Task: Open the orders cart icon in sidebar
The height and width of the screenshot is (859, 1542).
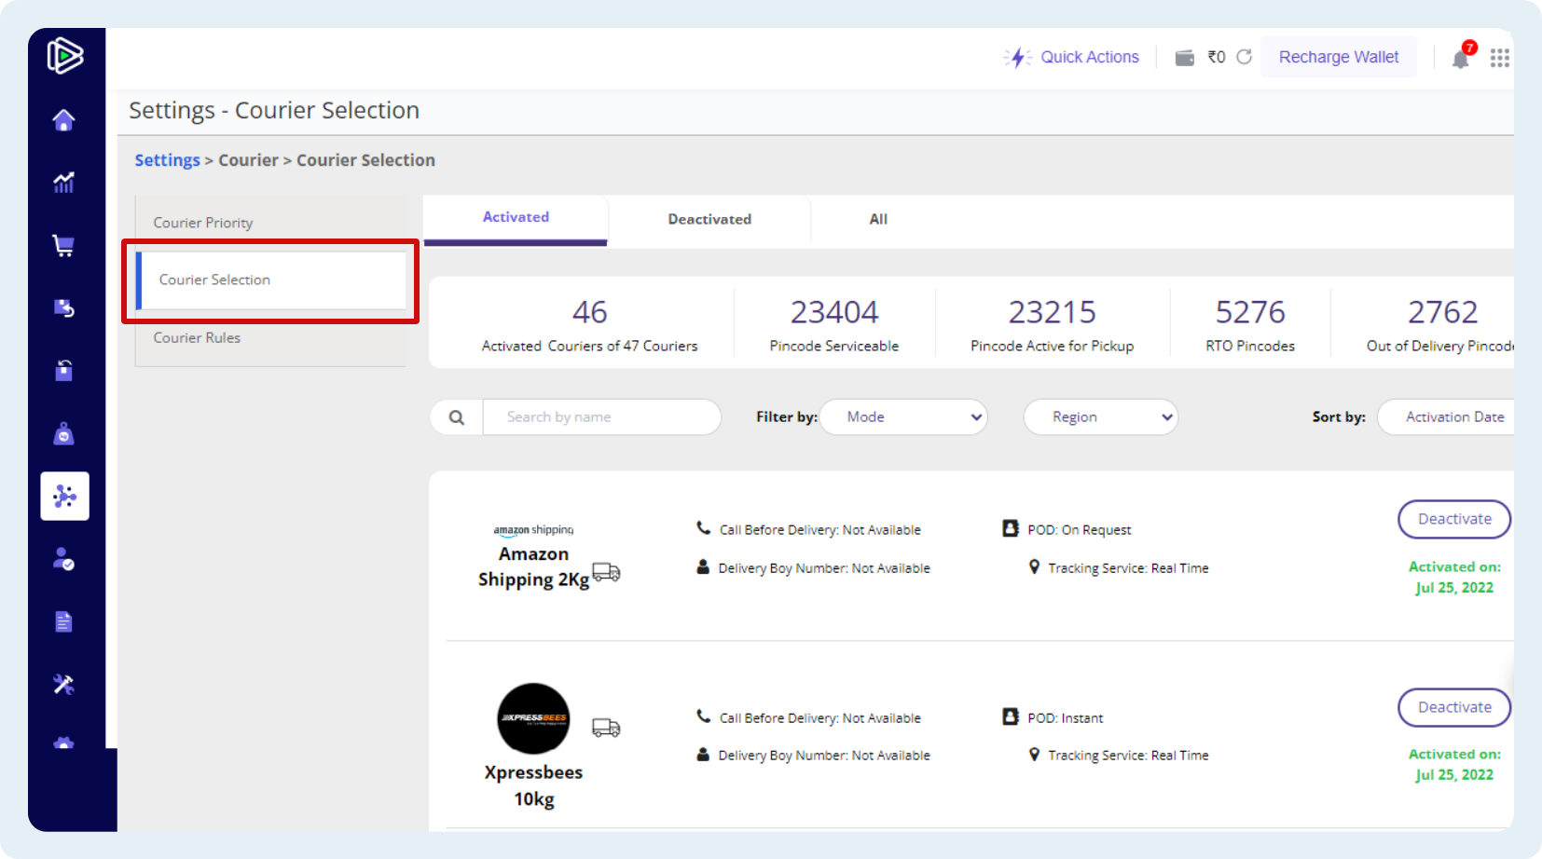Action: coord(63,245)
